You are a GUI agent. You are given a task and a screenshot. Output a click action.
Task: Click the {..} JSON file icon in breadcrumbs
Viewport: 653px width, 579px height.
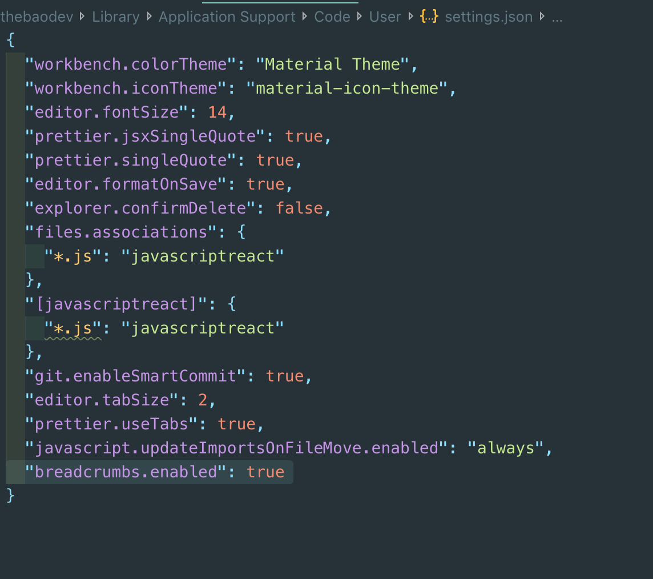click(429, 17)
